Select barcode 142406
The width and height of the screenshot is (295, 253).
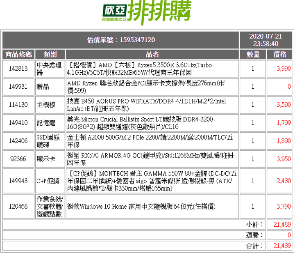18,141
